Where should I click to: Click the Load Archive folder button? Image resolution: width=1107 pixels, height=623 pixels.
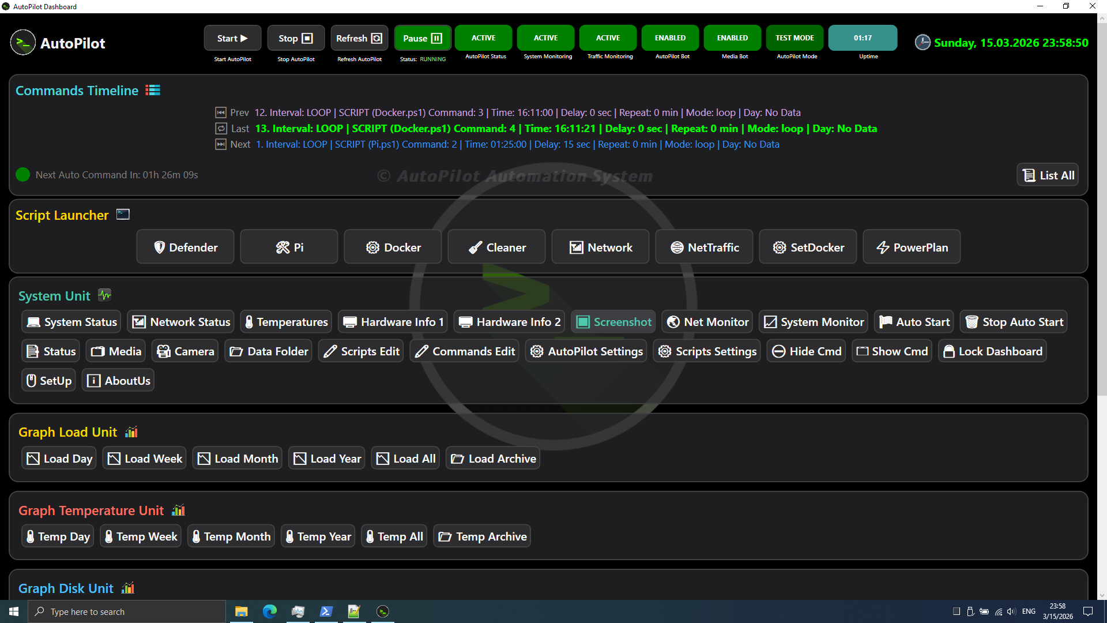(493, 459)
